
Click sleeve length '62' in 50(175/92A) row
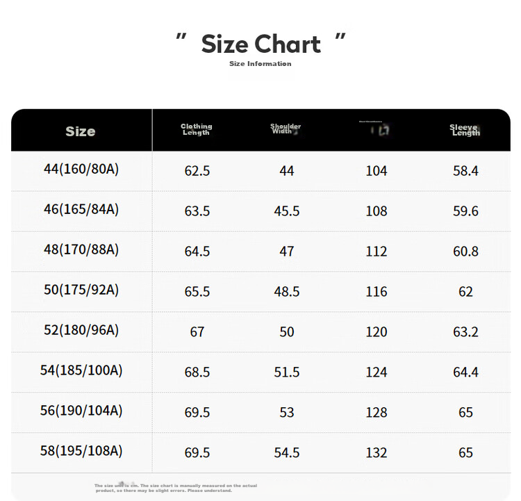465,292
